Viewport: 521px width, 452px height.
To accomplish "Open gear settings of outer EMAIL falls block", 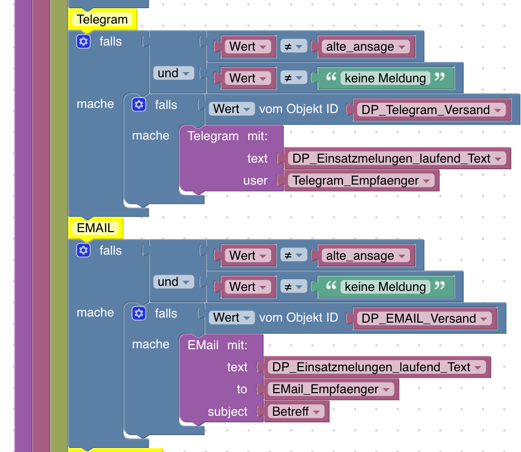I will pyautogui.click(x=83, y=251).
